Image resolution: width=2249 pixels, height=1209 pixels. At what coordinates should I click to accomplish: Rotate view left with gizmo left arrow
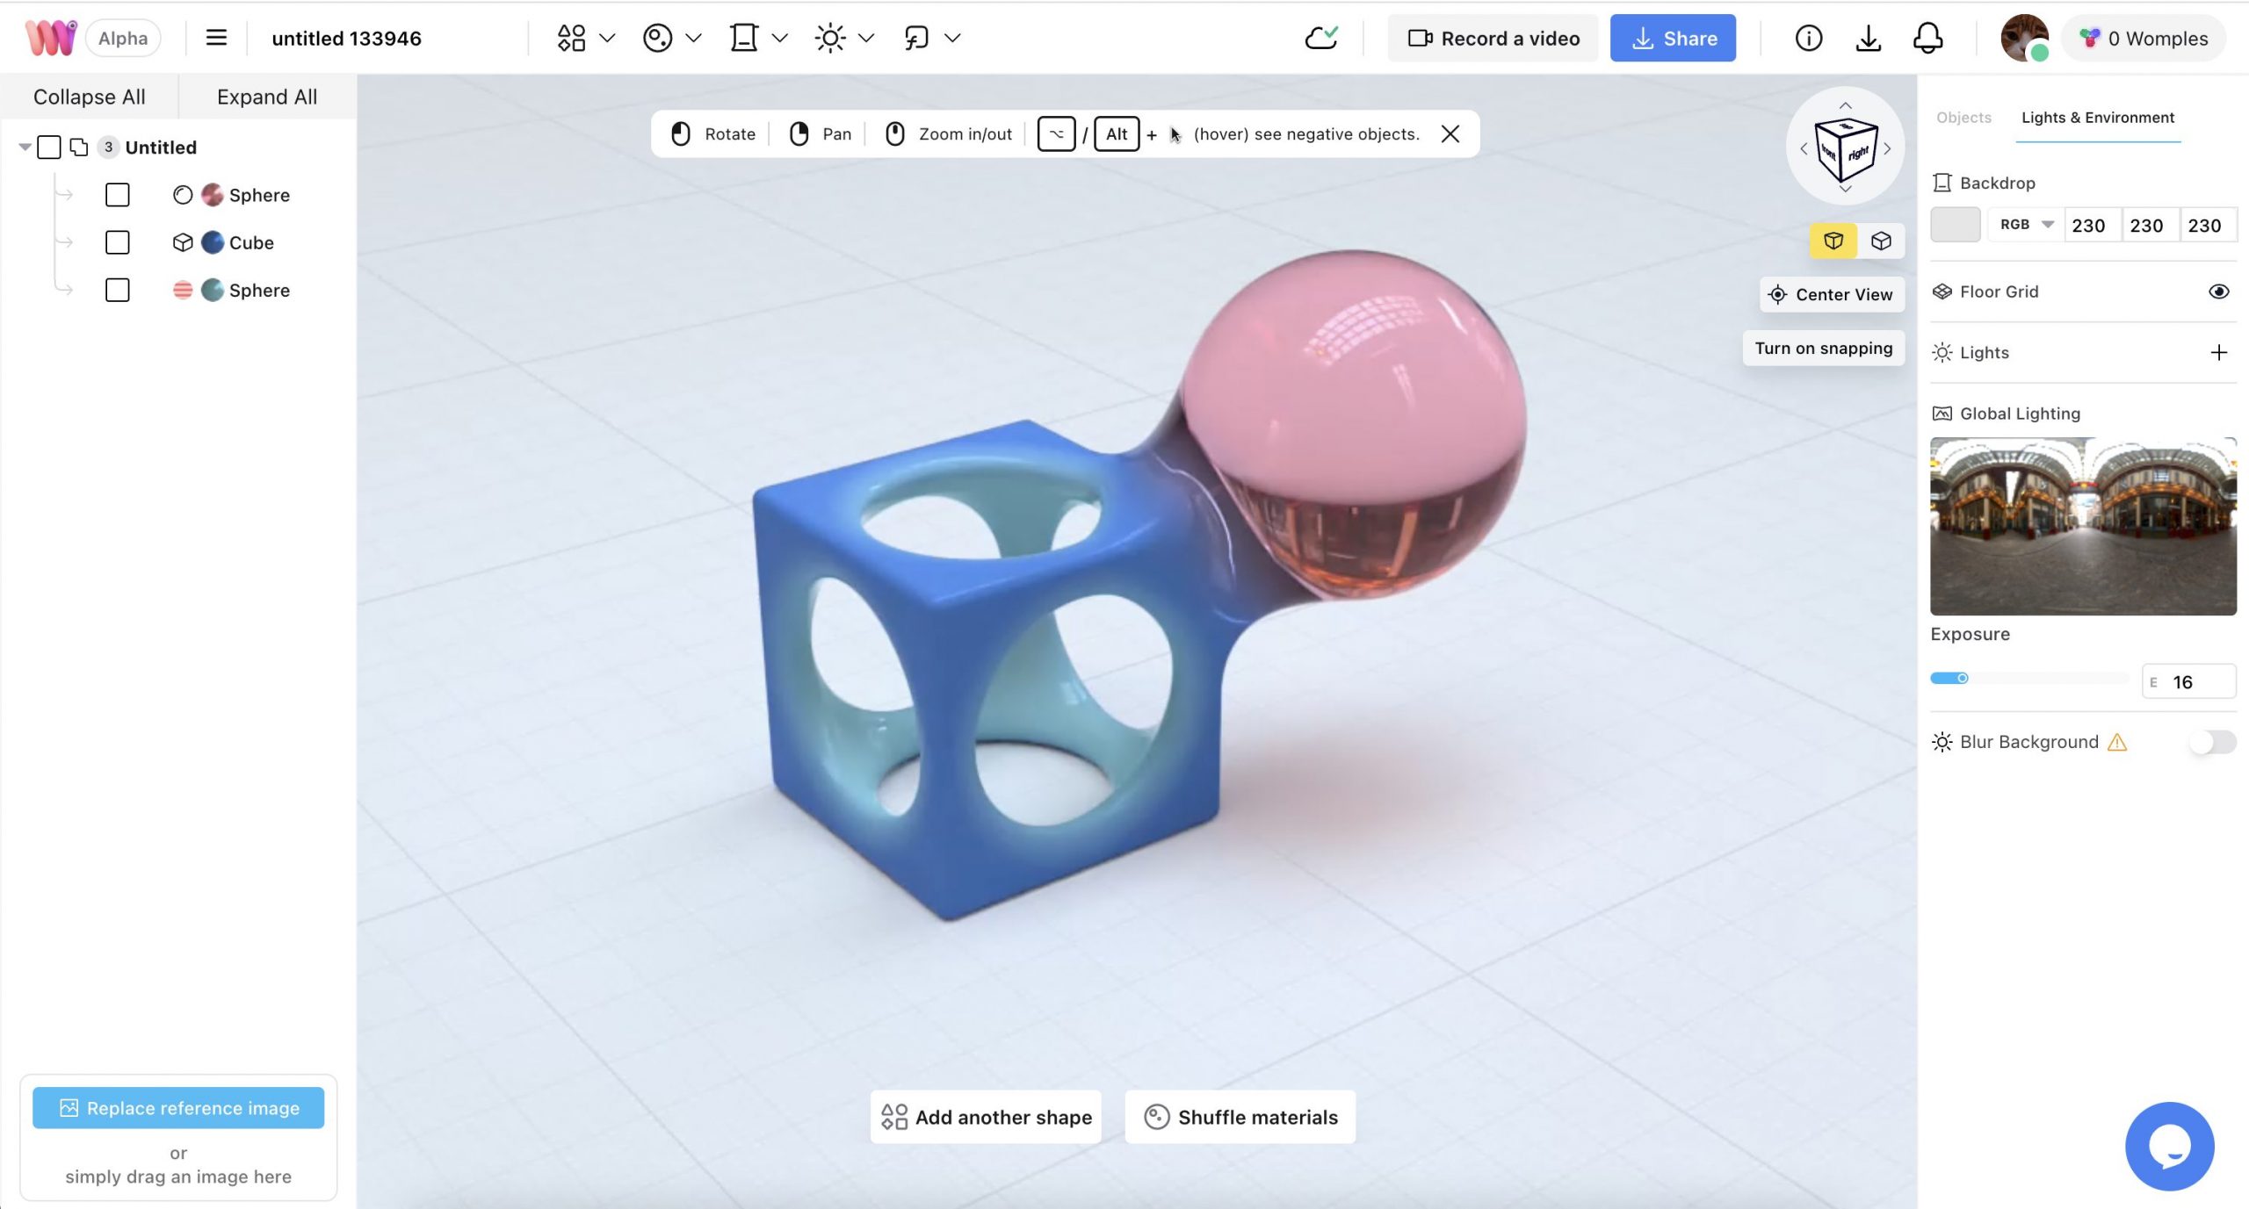(1804, 148)
